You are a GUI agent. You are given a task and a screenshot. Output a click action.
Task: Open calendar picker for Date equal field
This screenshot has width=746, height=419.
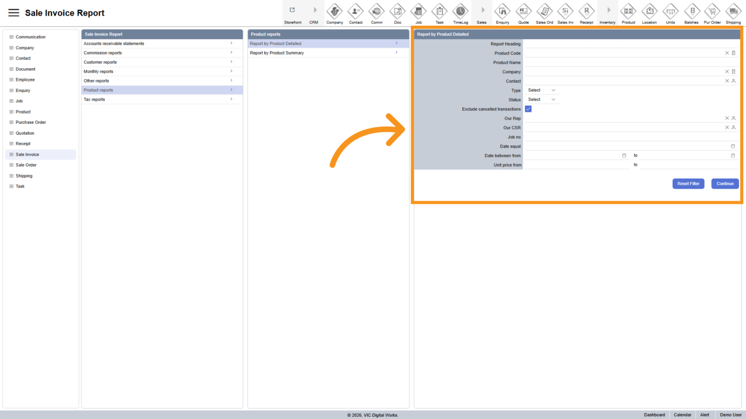coord(733,146)
